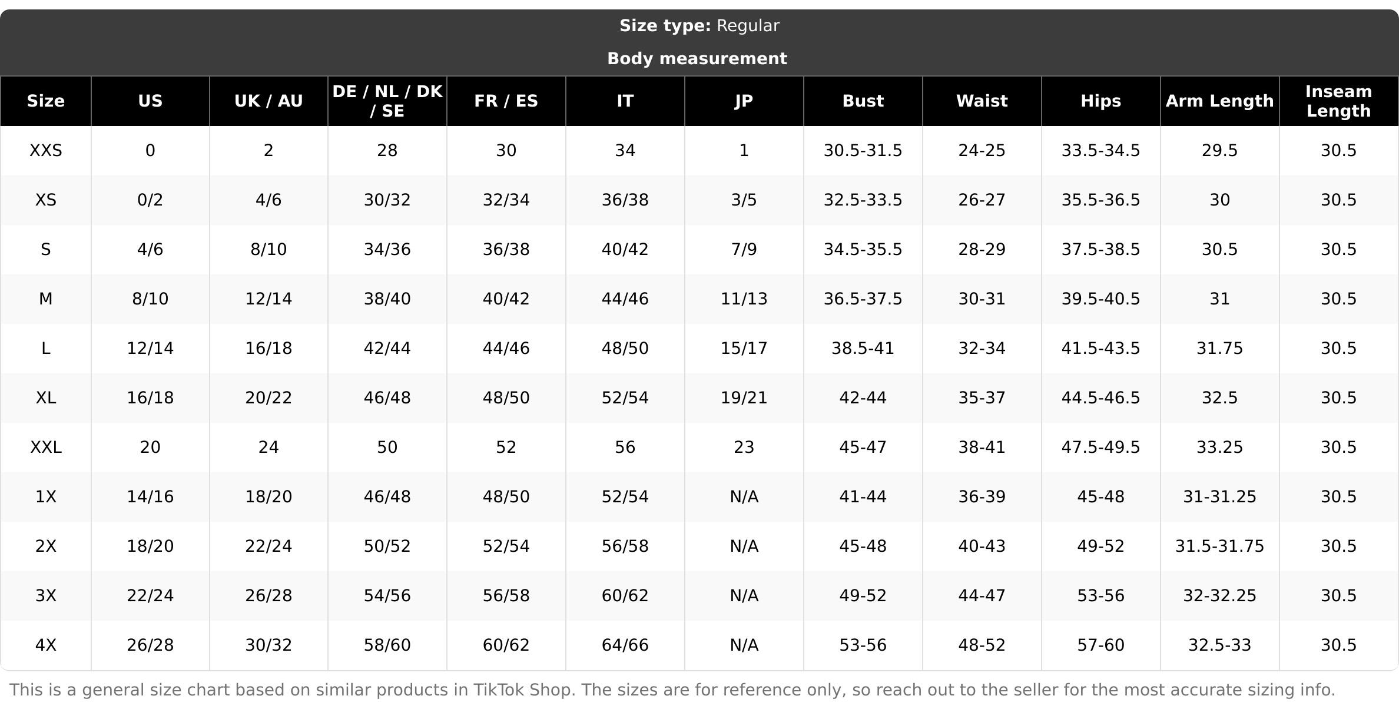
Task: Click the N/A JP cell in row 2X
Action: (744, 546)
